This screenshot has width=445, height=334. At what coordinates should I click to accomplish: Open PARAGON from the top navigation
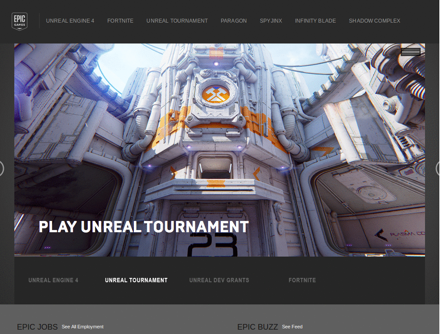pyautogui.click(x=233, y=20)
